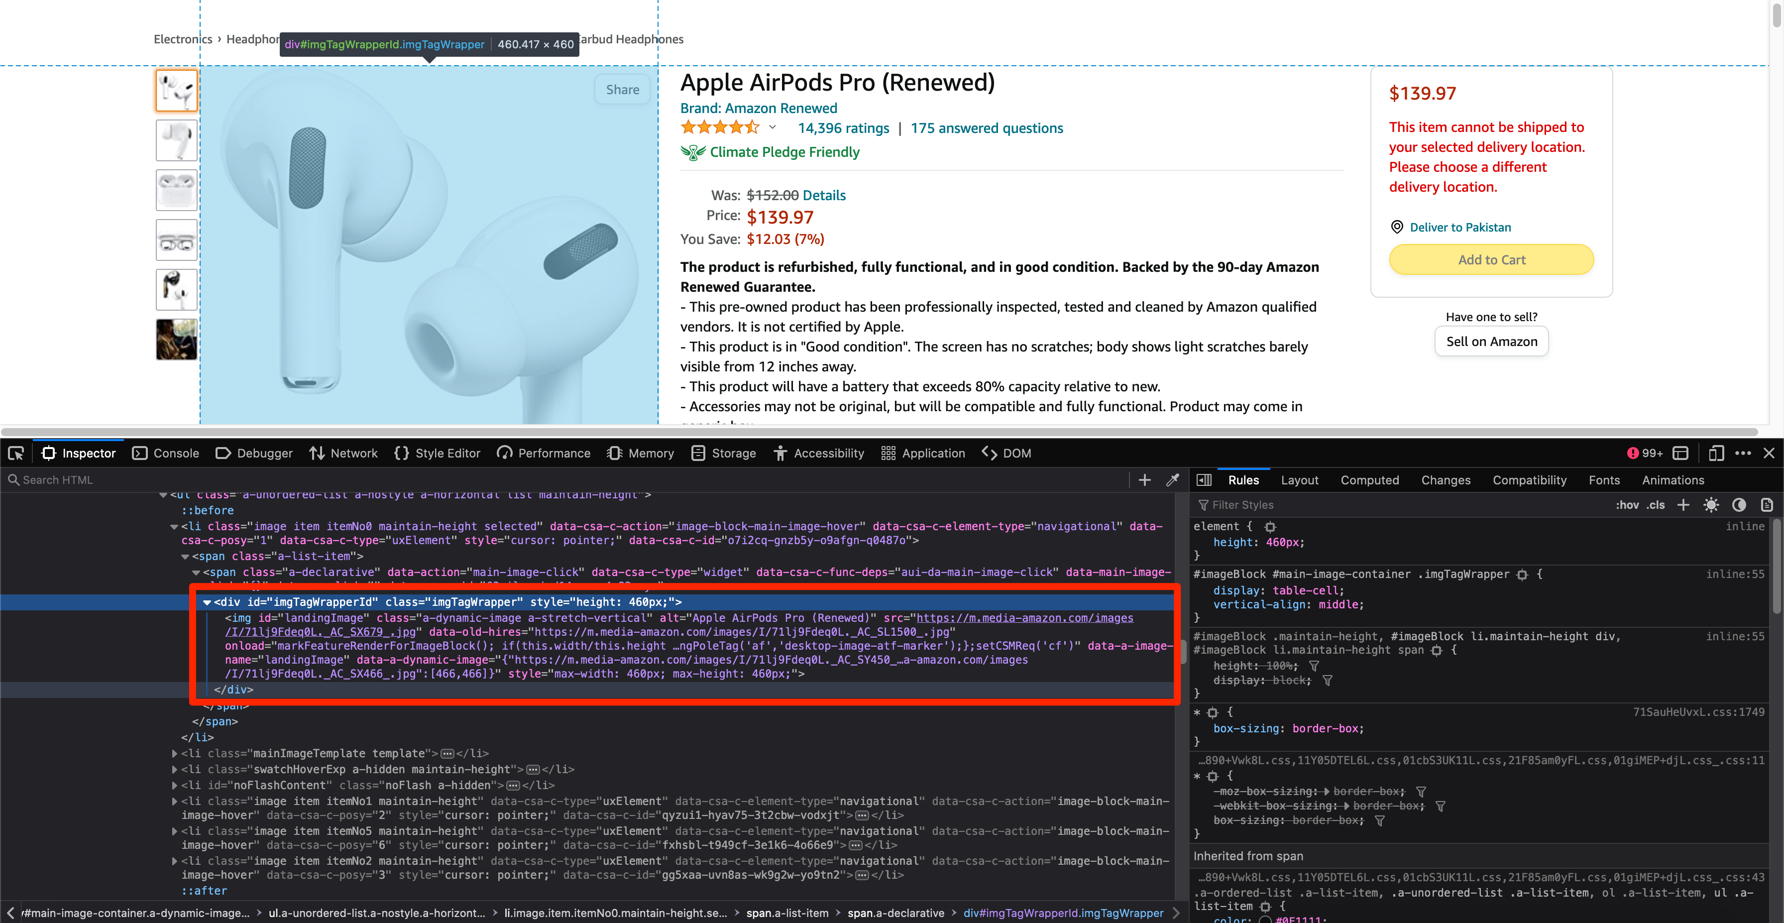The image size is (1784, 923).
Task: Click selector highlighter in 71SauHeUvxL.css rule
Action: (1212, 712)
